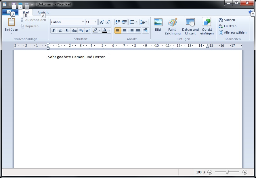This screenshot has height=178, width=256.
Task: Toggle underline formatting (U button)
Action: pos(67,30)
